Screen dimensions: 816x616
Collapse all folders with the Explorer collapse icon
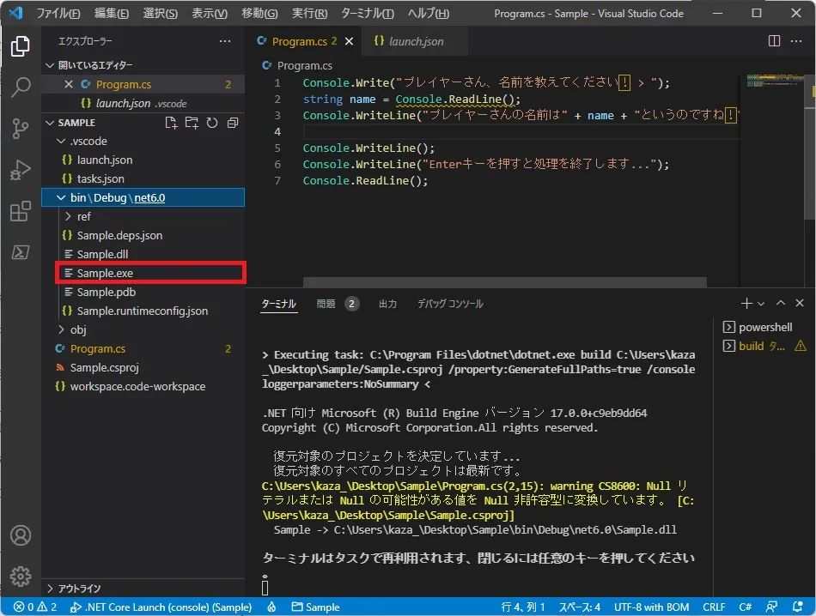[231, 123]
